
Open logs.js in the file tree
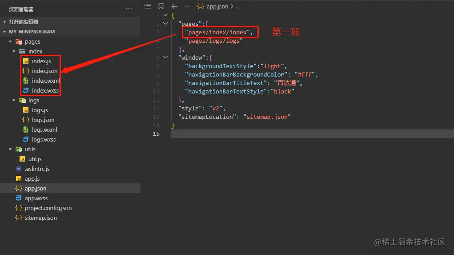coord(40,110)
